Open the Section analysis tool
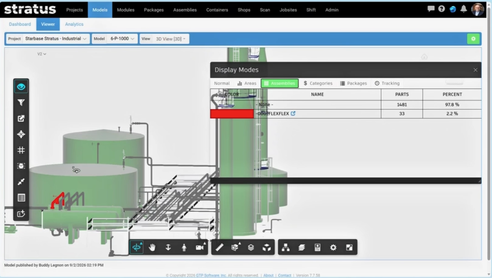 click(235, 247)
